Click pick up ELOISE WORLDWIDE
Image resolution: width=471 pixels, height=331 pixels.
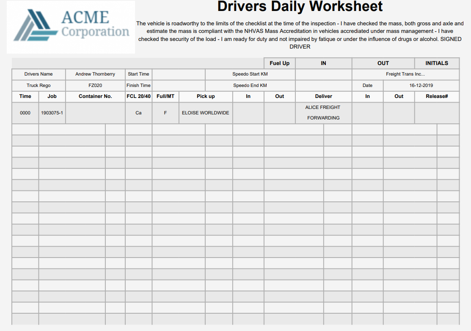[x=206, y=113]
